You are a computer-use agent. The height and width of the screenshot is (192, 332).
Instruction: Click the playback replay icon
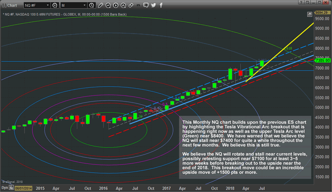pos(116,5)
